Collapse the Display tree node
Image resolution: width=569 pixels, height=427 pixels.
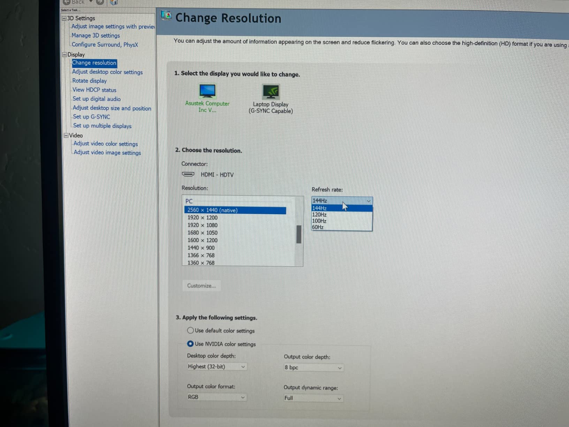[65, 54]
